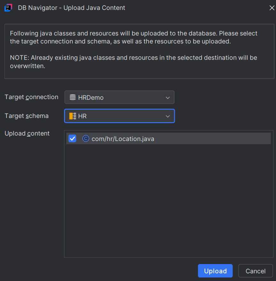Click the Upload content label
The width and height of the screenshot is (276, 281).
27,133
